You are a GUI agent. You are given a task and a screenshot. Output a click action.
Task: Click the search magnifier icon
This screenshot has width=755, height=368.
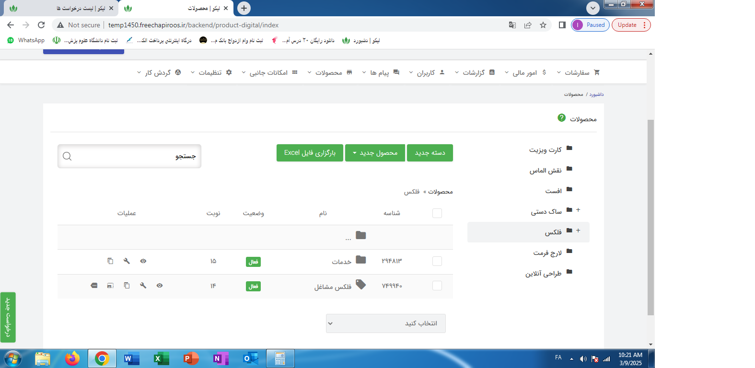click(67, 156)
